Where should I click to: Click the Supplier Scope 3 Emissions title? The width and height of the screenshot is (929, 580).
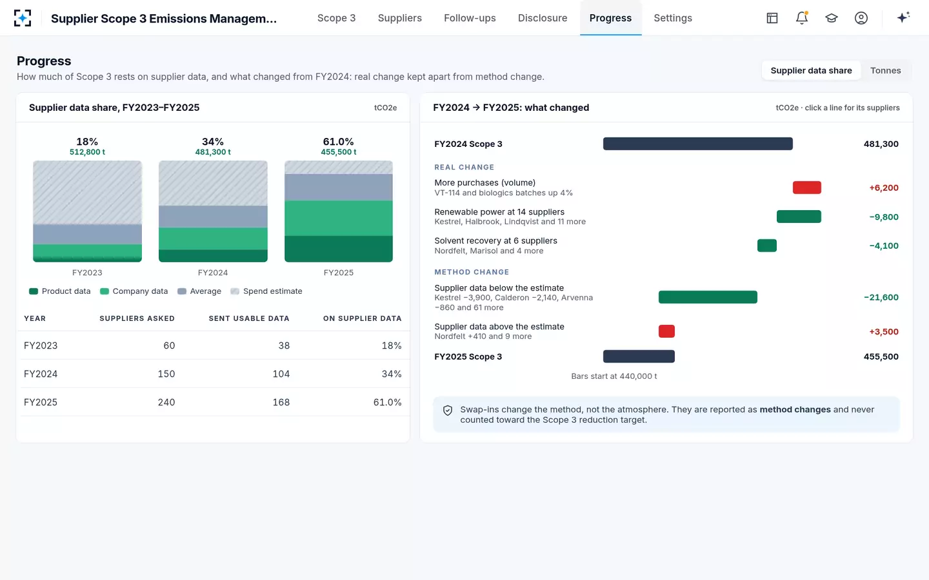pos(164,18)
